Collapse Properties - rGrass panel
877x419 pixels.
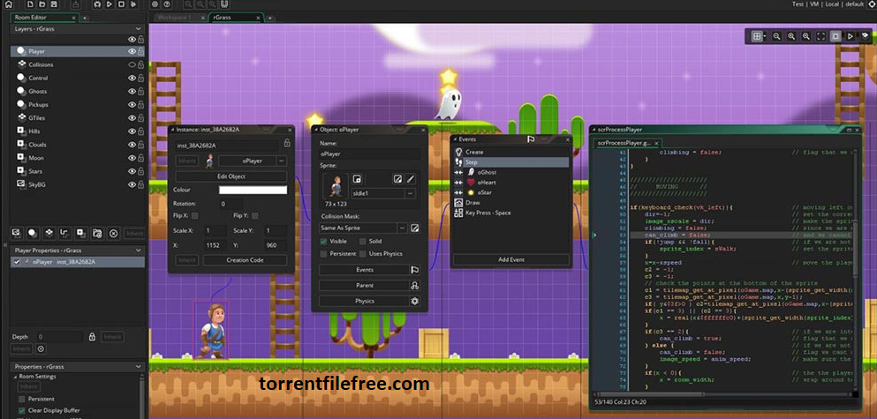point(138,367)
